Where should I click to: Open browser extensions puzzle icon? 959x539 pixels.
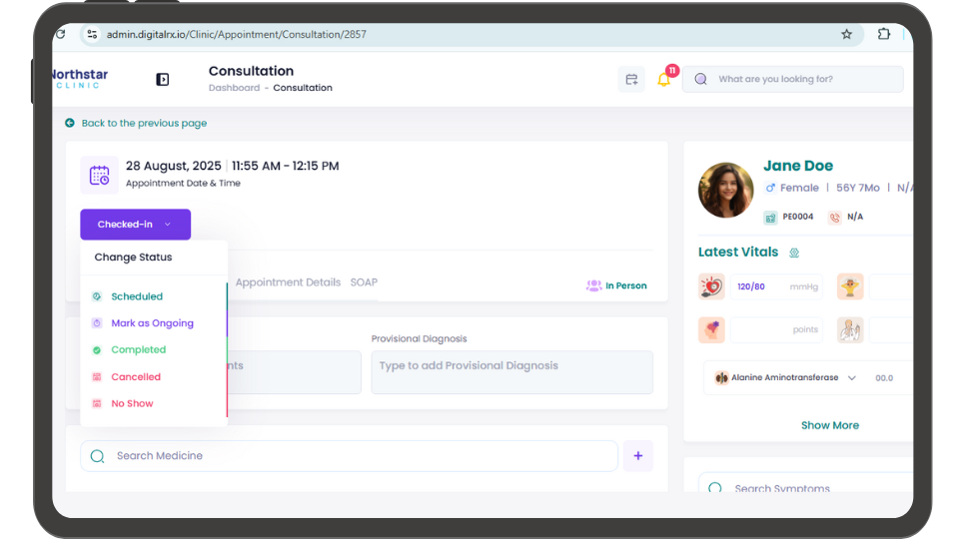tap(884, 34)
